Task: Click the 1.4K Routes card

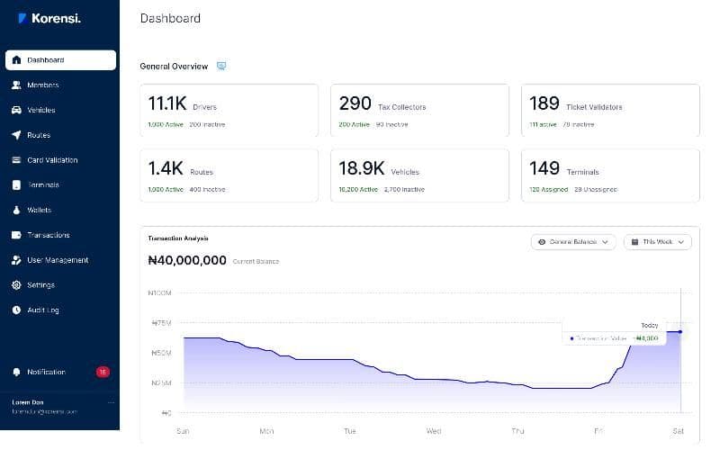Action: (229, 175)
